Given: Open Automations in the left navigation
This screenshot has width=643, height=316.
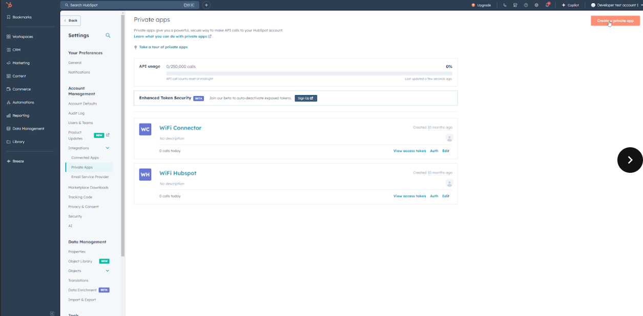Looking at the screenshot, I should [x=23, y=102].
